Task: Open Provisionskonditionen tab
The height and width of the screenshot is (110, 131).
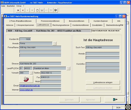Action: [50, 21]
